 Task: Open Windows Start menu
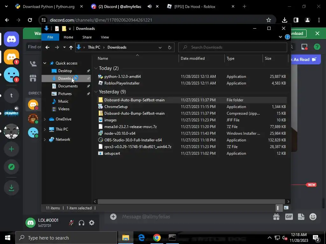[x=8, y=238]
